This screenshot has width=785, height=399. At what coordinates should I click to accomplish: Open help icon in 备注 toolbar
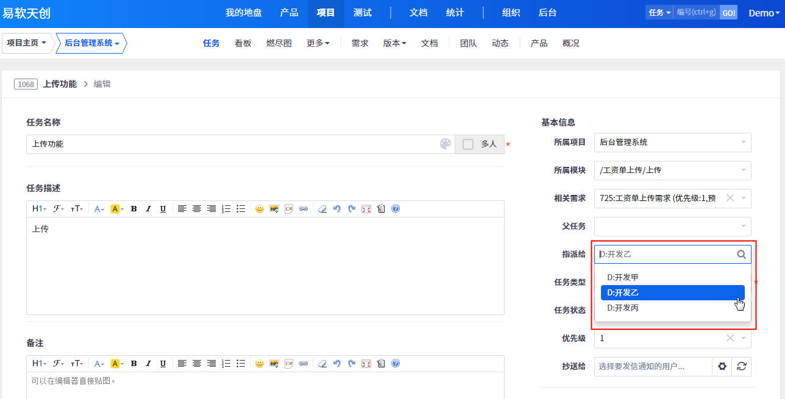point(396,364)
